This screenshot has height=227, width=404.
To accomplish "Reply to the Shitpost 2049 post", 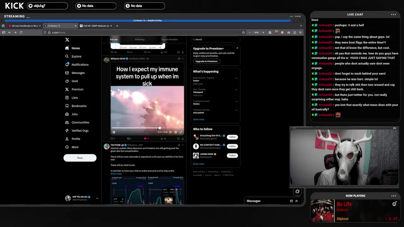I will click(113, 138).
